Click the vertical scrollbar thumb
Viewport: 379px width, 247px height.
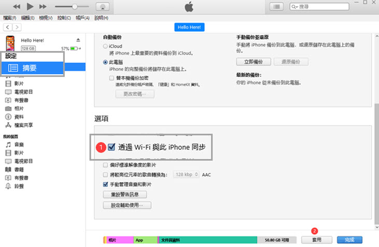[x=377, y=164]
